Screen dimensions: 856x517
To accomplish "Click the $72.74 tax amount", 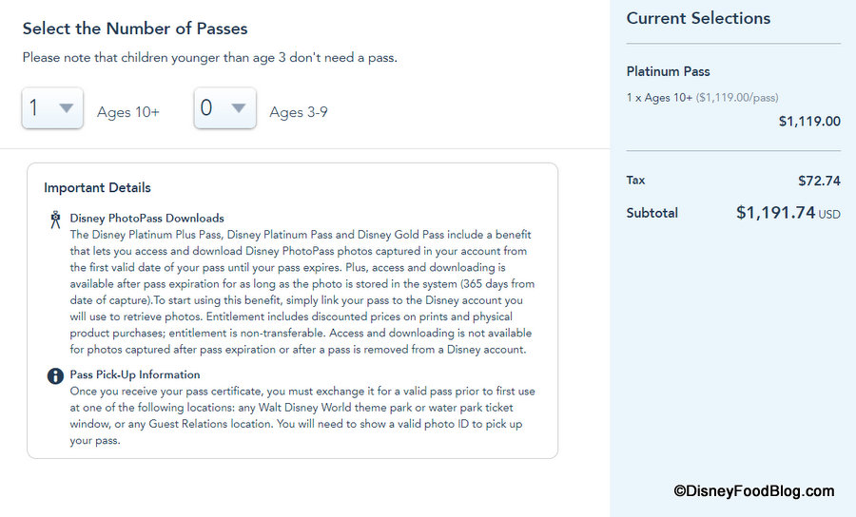I will tap(819, 181).
